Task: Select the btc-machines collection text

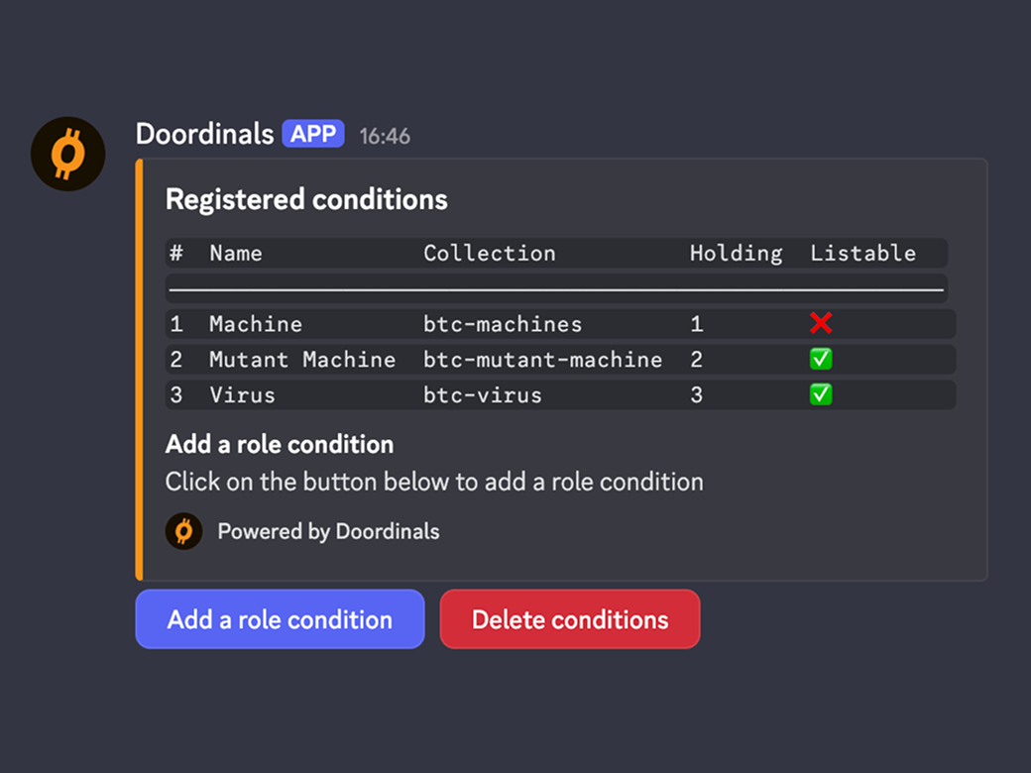Action: click(x=503, y=324)
